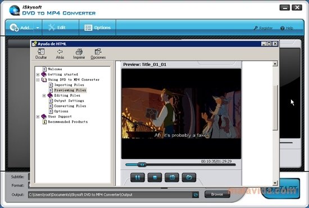Click the Preview: Title_01_01 heading
The width and height of the screenshot is (309, 208).
[144, 65]
